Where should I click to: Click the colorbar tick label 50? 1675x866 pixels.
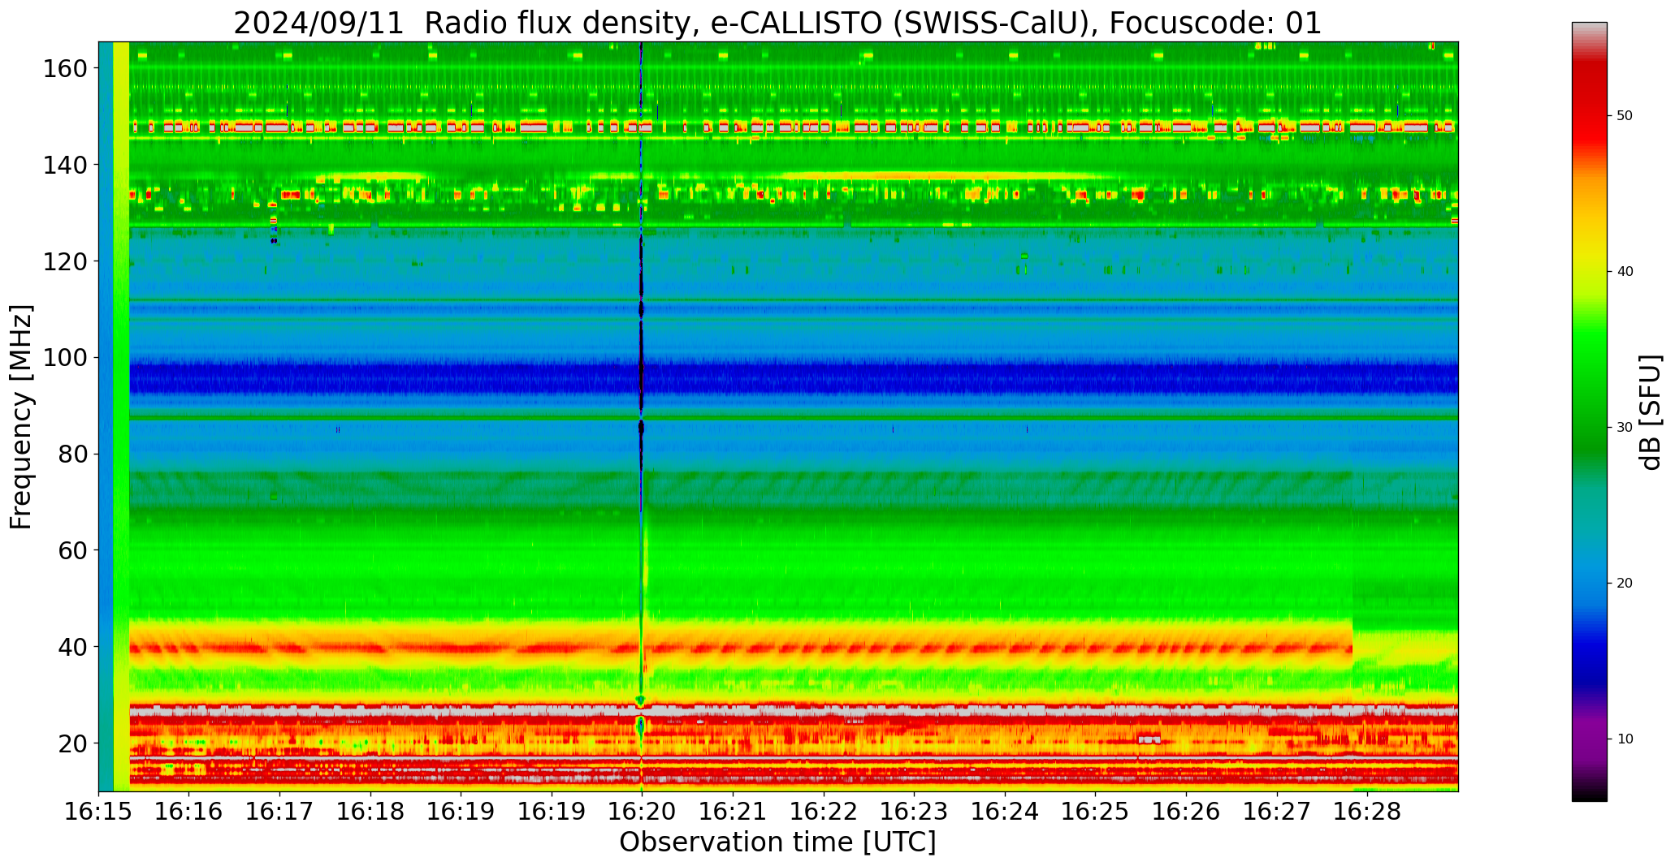(x=1625, y=116)
